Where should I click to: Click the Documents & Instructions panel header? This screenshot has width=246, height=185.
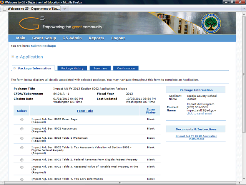[x=196, y=129]
